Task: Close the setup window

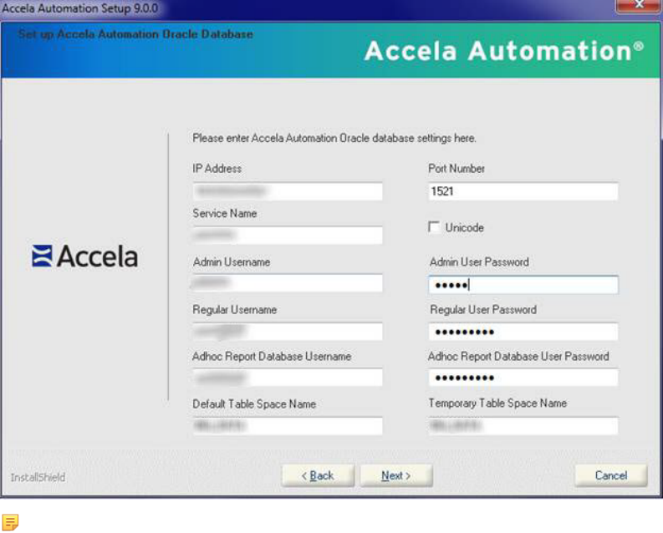Action: click(x=639, y=6)
